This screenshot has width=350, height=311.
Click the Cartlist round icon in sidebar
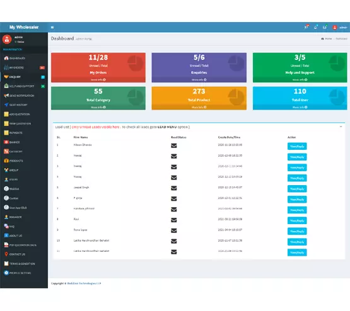[x=6, y=198]
